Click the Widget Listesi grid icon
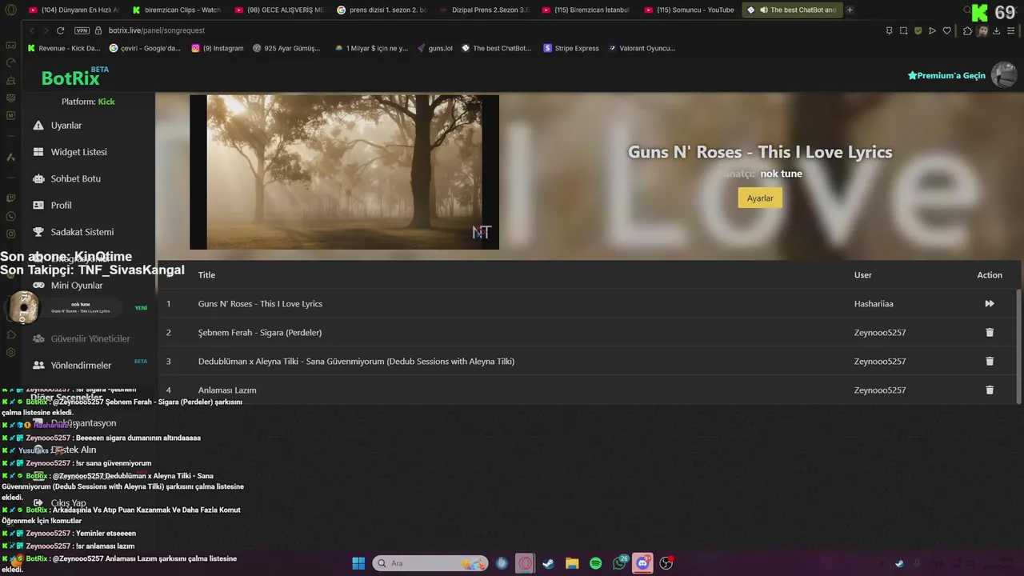This screenshot has width=1024, height=576. click(x=38, y=152)
